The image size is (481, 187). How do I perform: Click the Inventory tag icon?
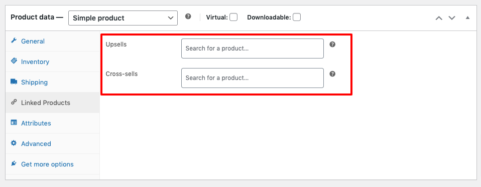tap(14, 61)
